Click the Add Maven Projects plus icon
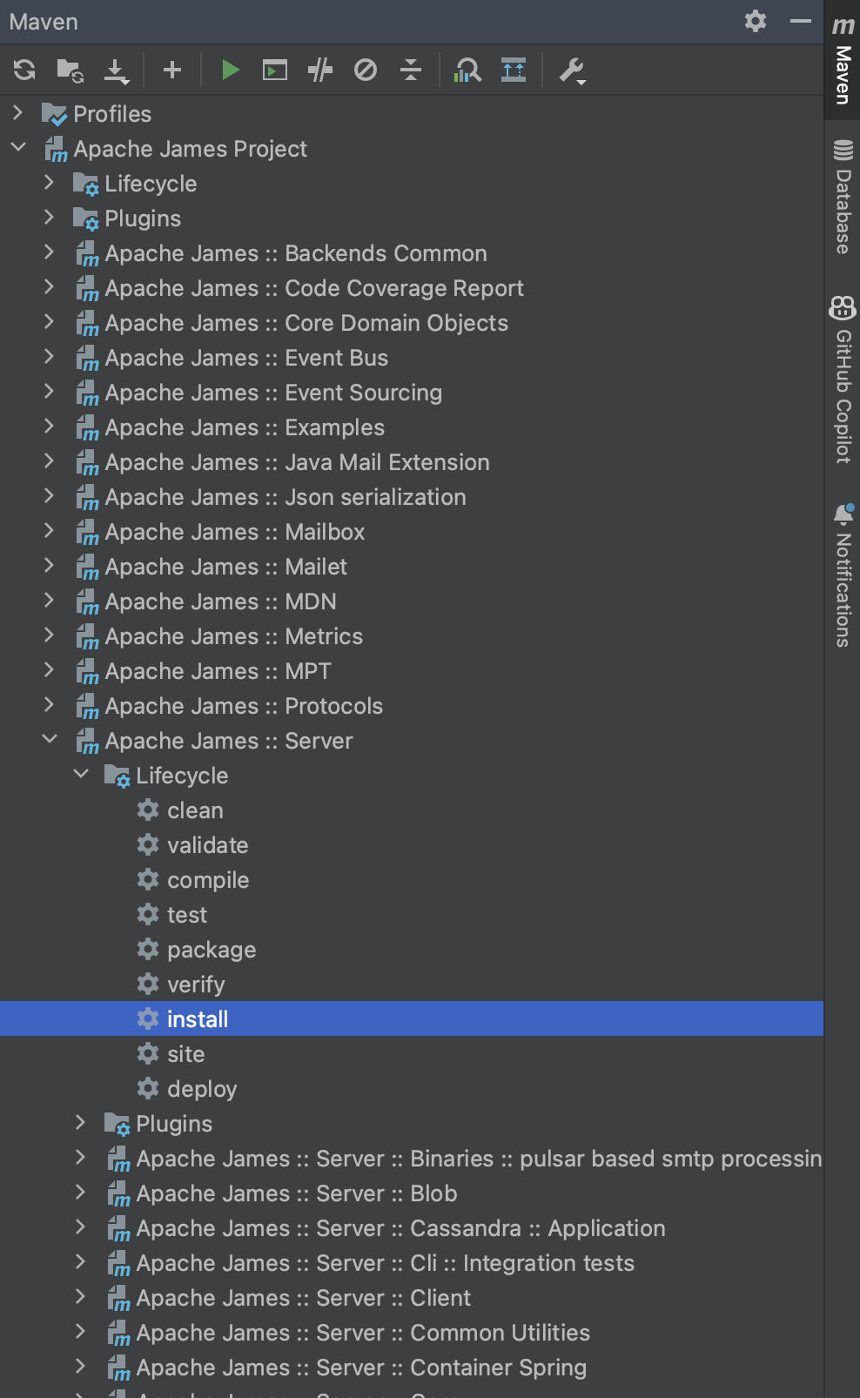This screenshot has height=1398, width=860. point(172,70)
